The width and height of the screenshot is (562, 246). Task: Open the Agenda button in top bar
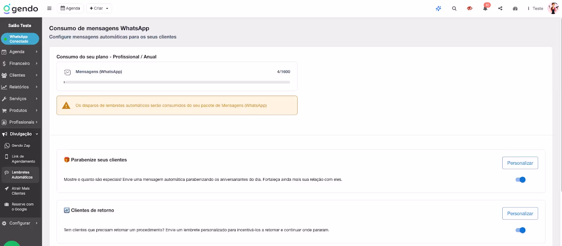click(70, 8)
